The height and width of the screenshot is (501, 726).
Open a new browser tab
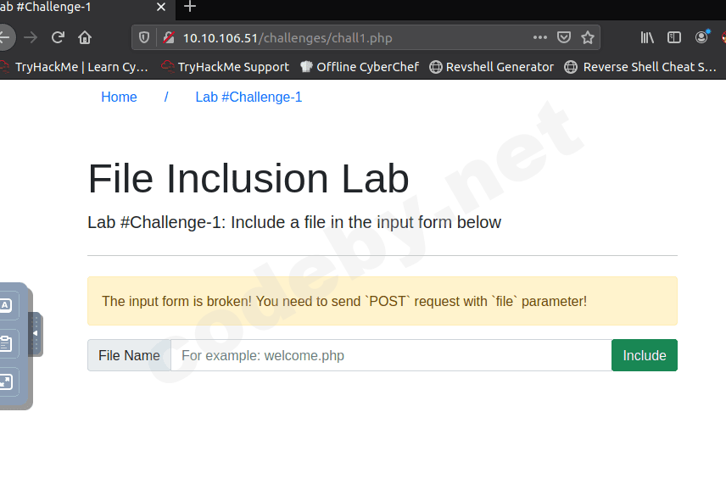pos(190,7)
